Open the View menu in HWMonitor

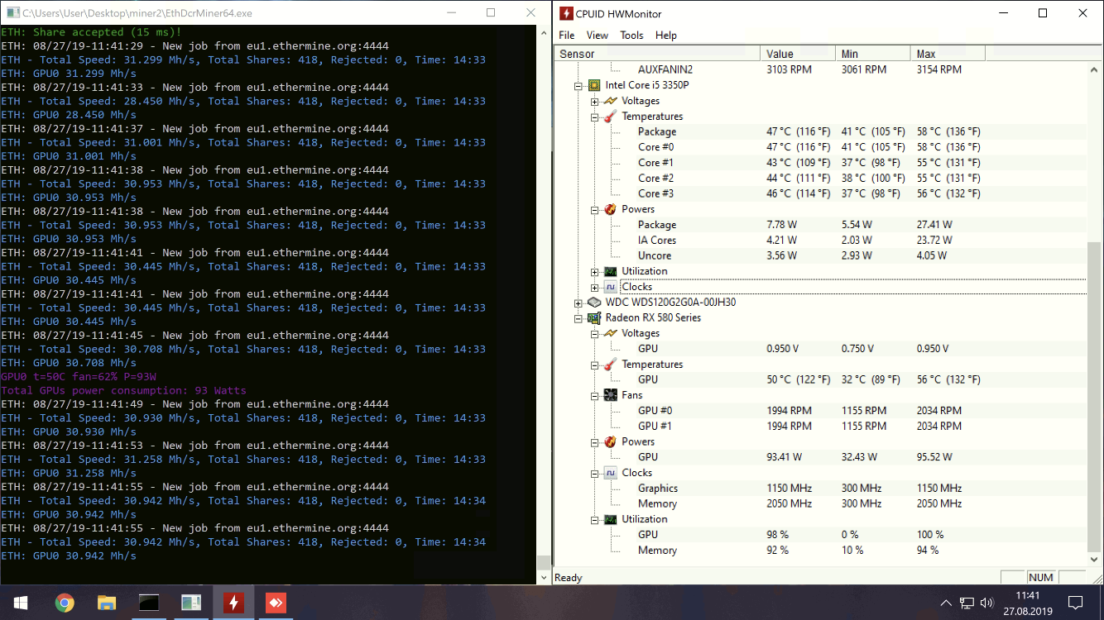[x=597, y=36]
